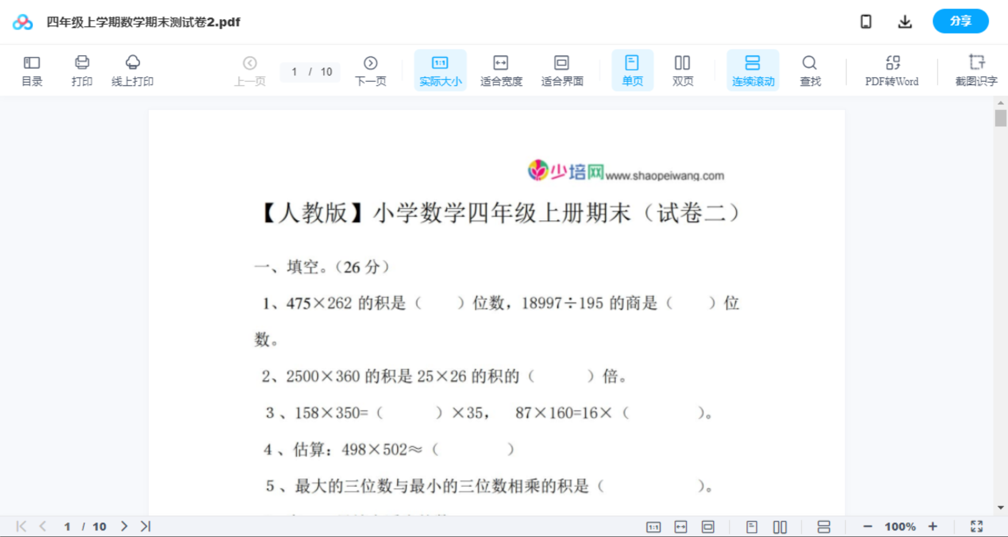Click the mobile device icon in title bar
This screenshot has width=1008, height=537.
pos(866,21)
